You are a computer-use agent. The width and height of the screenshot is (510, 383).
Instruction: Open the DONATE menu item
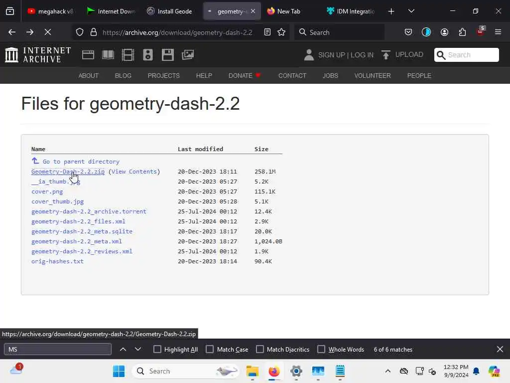[x=245, y=76]
